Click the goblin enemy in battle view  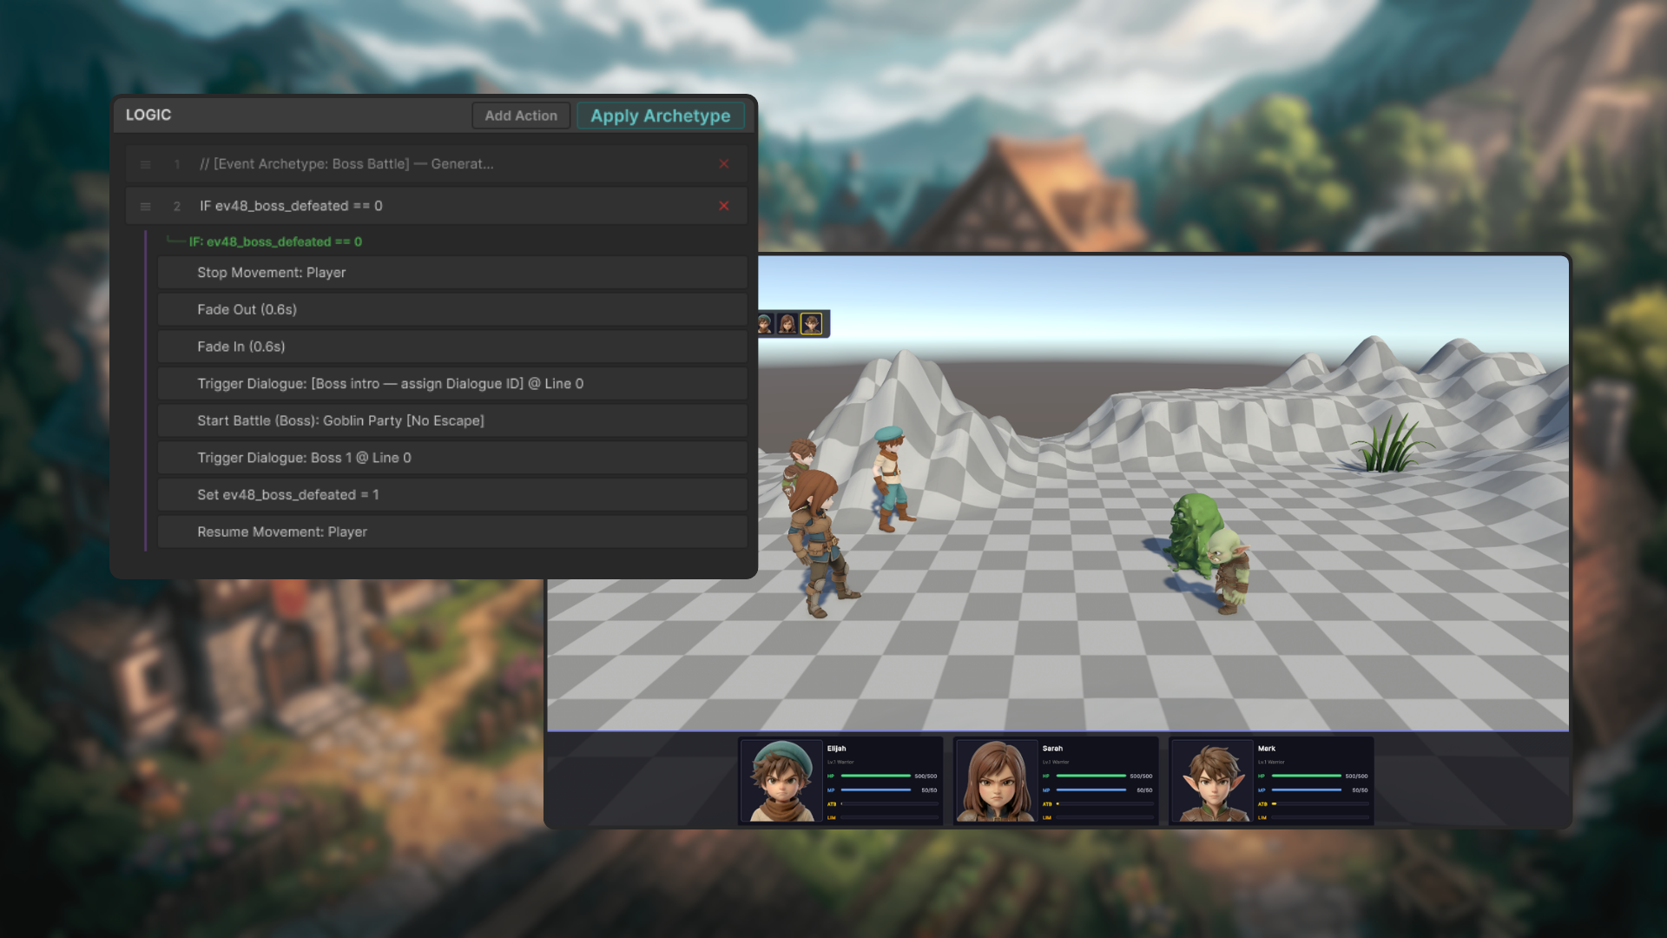[x=1229, y=571]
